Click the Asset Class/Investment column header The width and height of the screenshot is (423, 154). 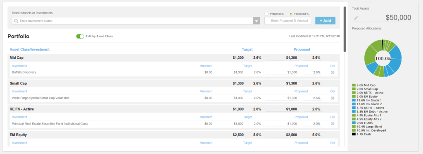(30, 50)
